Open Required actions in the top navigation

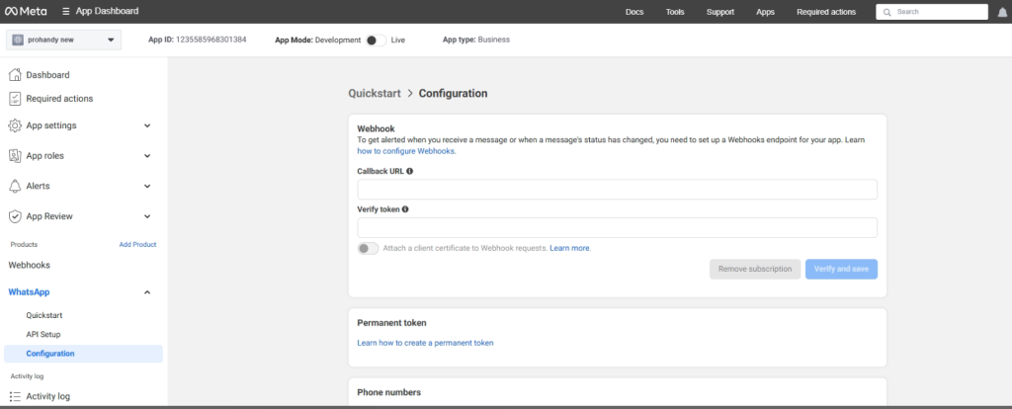(826, 12)
